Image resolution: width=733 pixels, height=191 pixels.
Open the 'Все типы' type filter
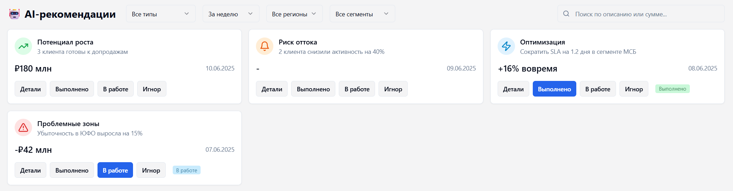(161, 14)
